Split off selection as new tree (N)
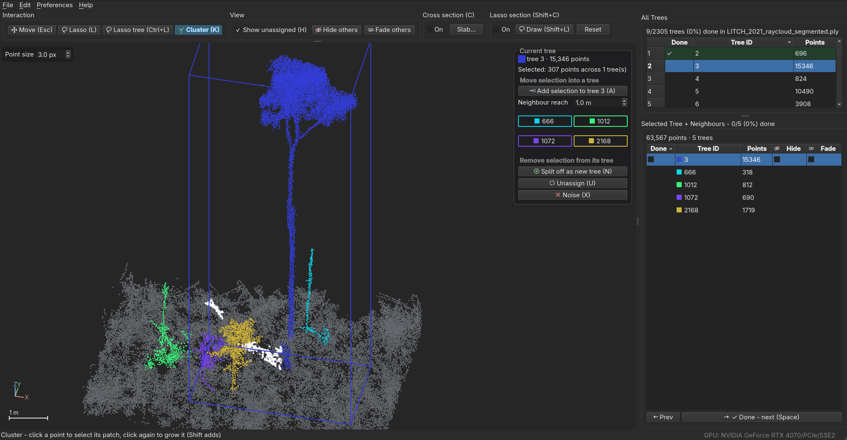The height and width of the screenshot is (440, 847). 572,172
